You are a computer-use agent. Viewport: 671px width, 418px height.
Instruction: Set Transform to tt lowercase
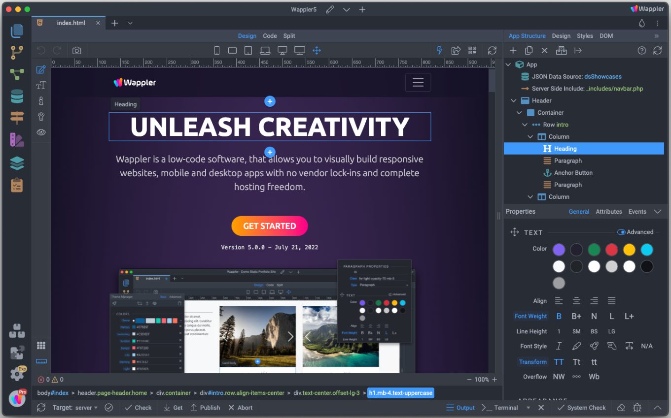tap(594, 362)
